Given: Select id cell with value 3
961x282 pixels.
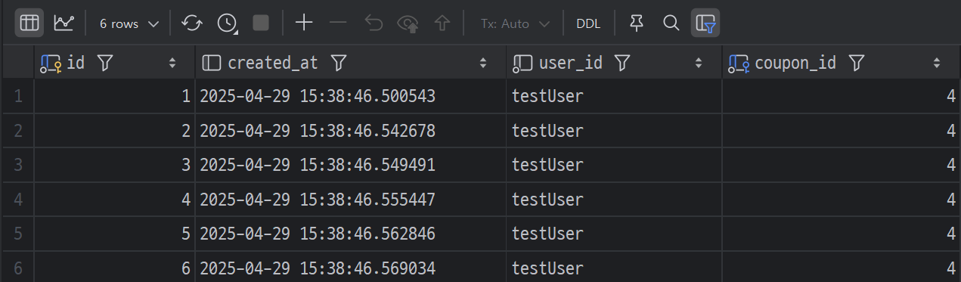Looking at the screenshot, I should [x=115, y=165].
